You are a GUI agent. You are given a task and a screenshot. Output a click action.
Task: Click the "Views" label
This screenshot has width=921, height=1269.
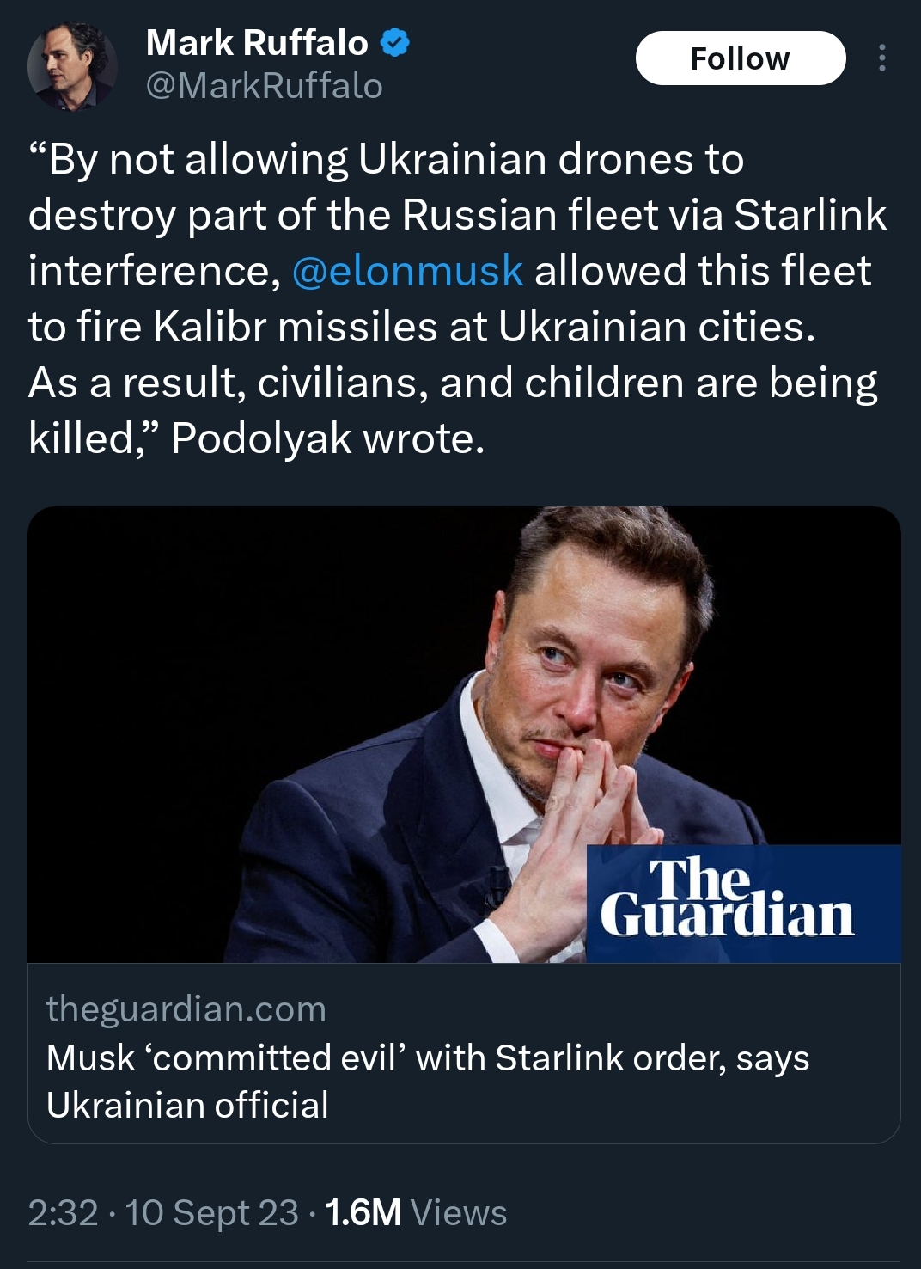[x=459, y=1213]
